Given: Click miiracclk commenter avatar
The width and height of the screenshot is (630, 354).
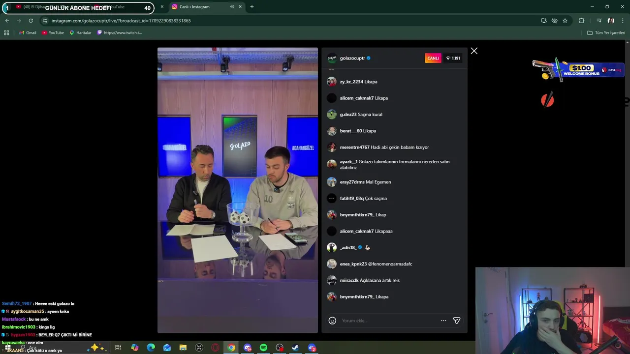Looking at the screenshot, I should click(x=332, y=280).
